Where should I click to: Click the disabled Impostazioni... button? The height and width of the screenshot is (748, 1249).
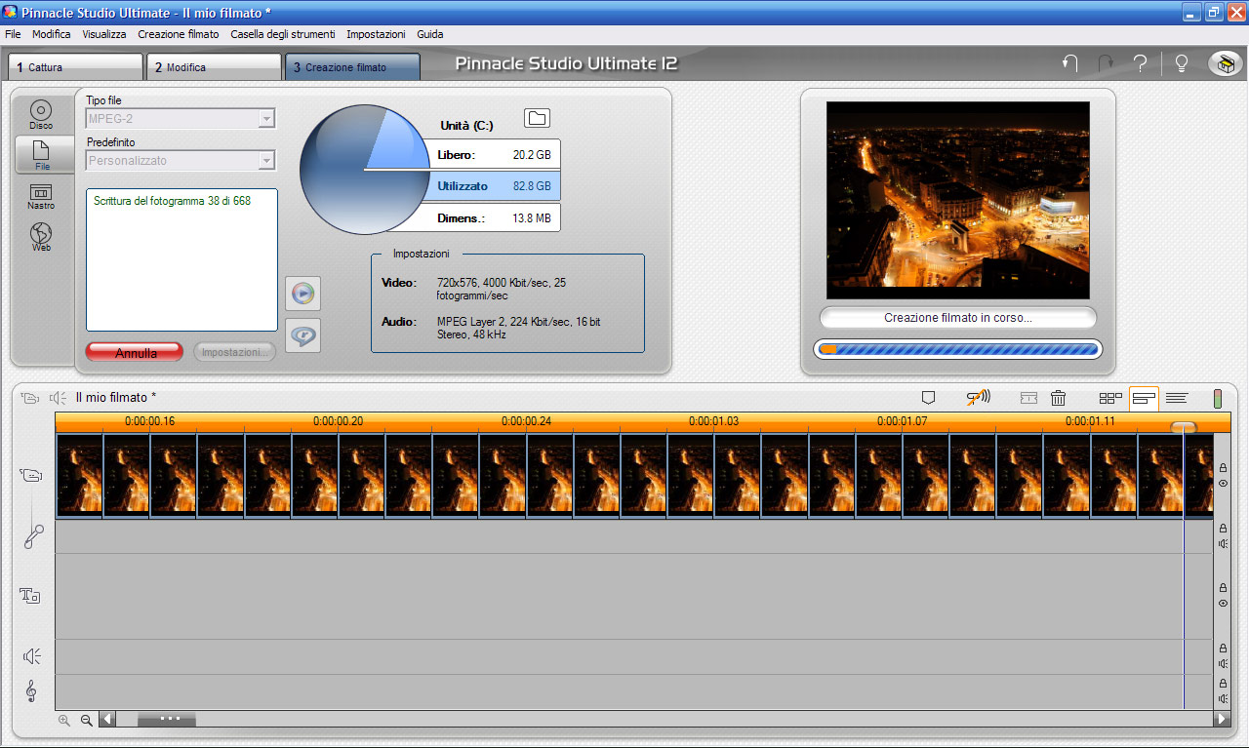click(x=234, y=352)
